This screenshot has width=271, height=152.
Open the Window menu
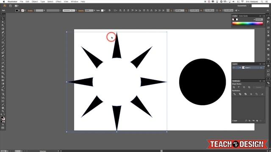75,2
